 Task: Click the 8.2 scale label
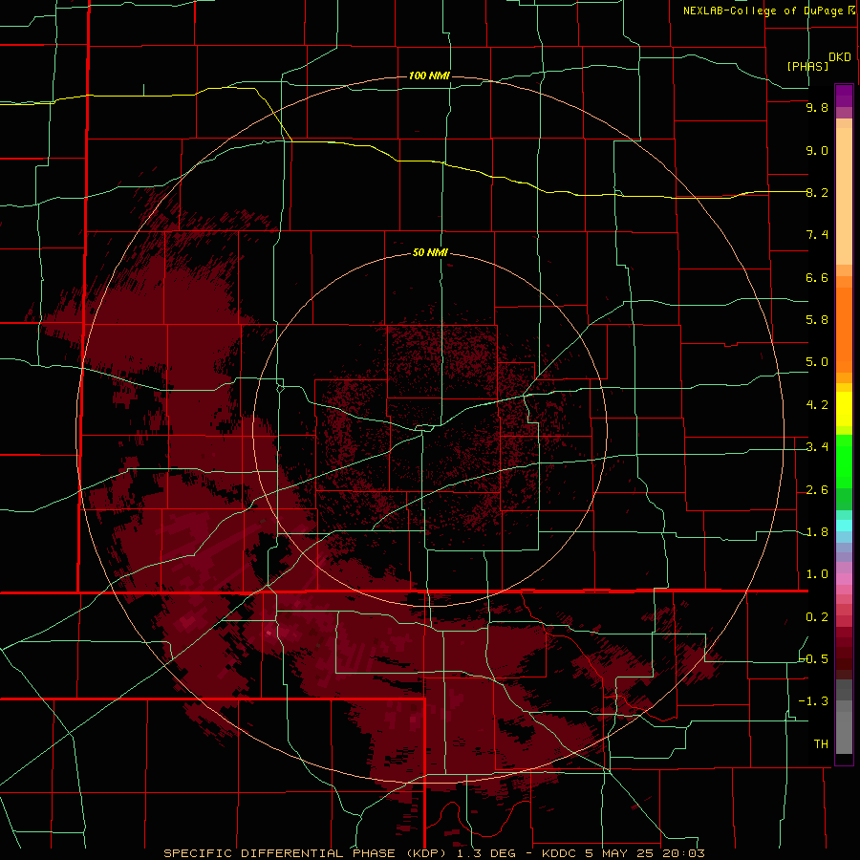(817, 192)
